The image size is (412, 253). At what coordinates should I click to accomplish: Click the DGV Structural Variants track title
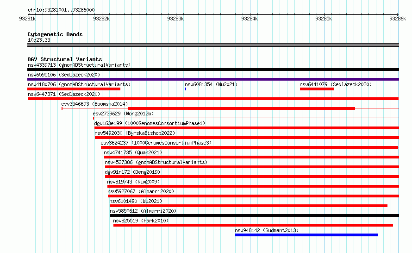(65, 59)
